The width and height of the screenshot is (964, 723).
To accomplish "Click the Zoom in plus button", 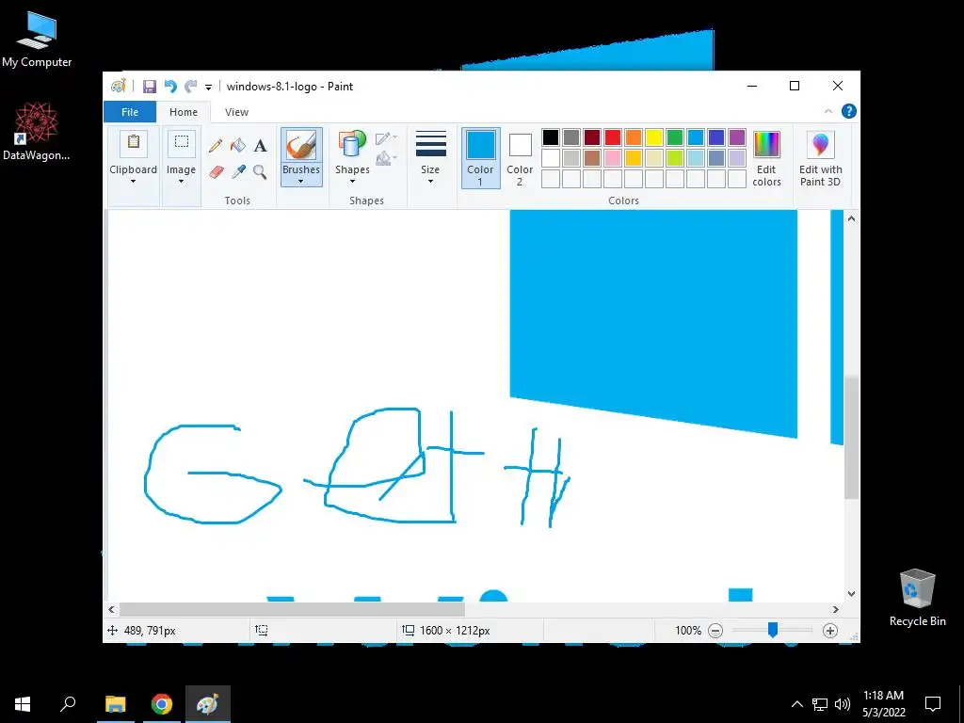I will tap(830, 631).
